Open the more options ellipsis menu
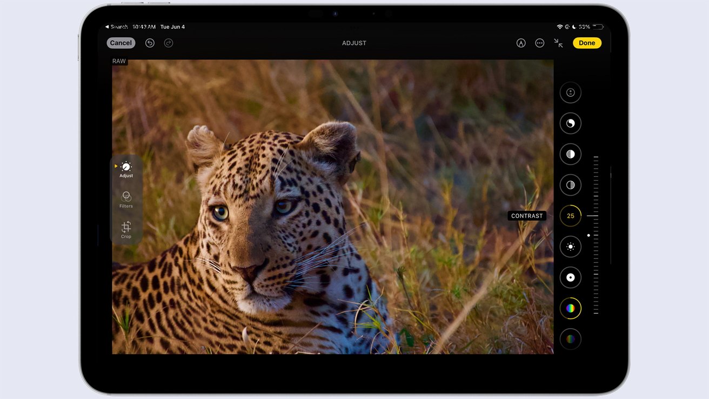 (x=539, y=43)
